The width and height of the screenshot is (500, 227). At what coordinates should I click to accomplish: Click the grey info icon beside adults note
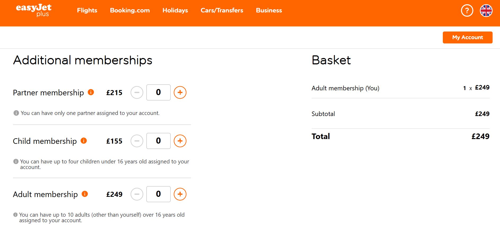point(15,215)
